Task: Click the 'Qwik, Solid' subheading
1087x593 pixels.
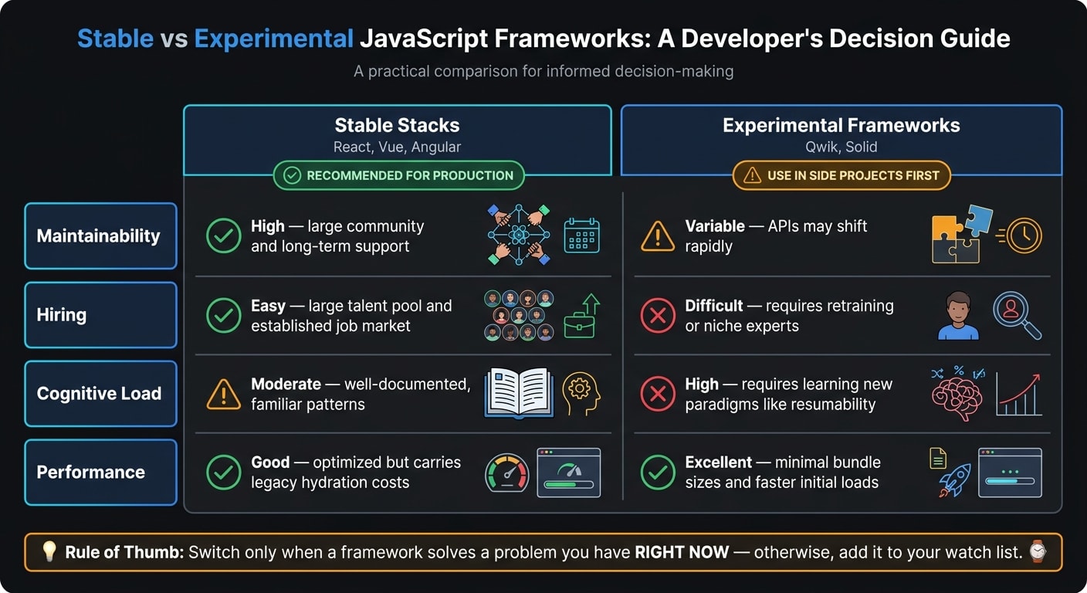Action: (x=841, y=147)
